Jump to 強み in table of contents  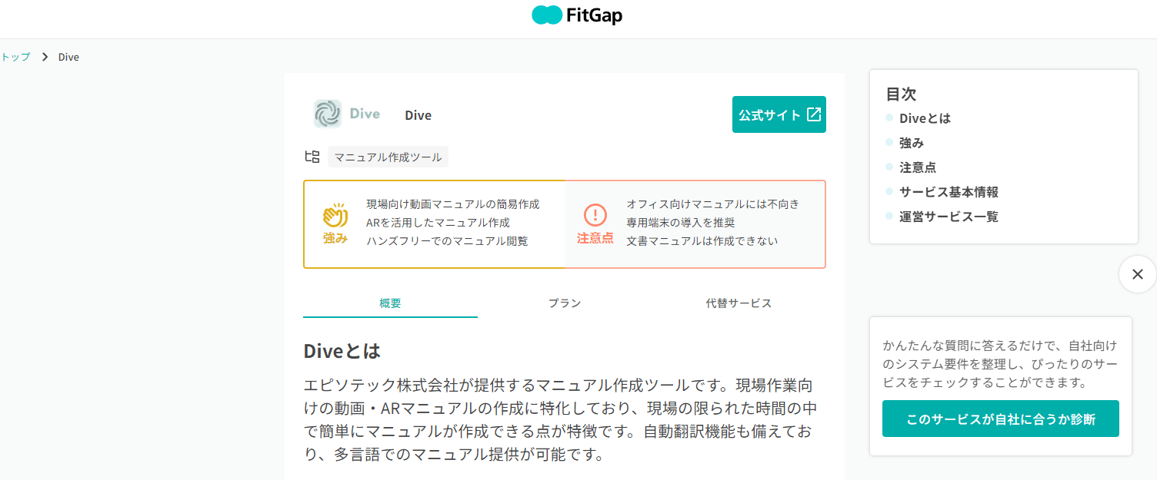click(912, 143)
